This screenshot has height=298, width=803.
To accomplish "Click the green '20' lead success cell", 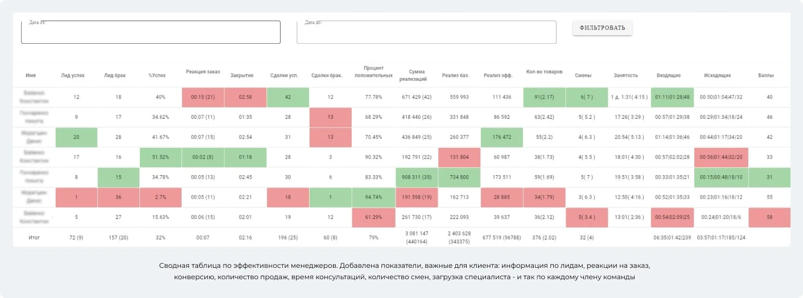I will click(76, 137).
